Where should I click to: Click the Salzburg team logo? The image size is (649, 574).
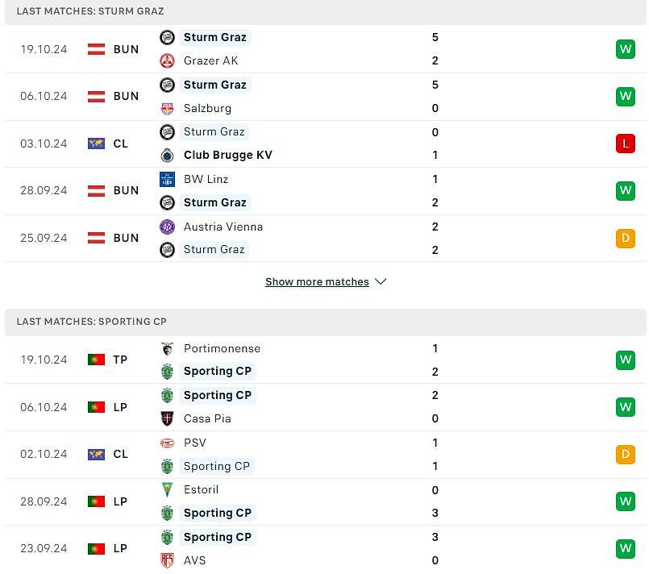tap(167, 108)
